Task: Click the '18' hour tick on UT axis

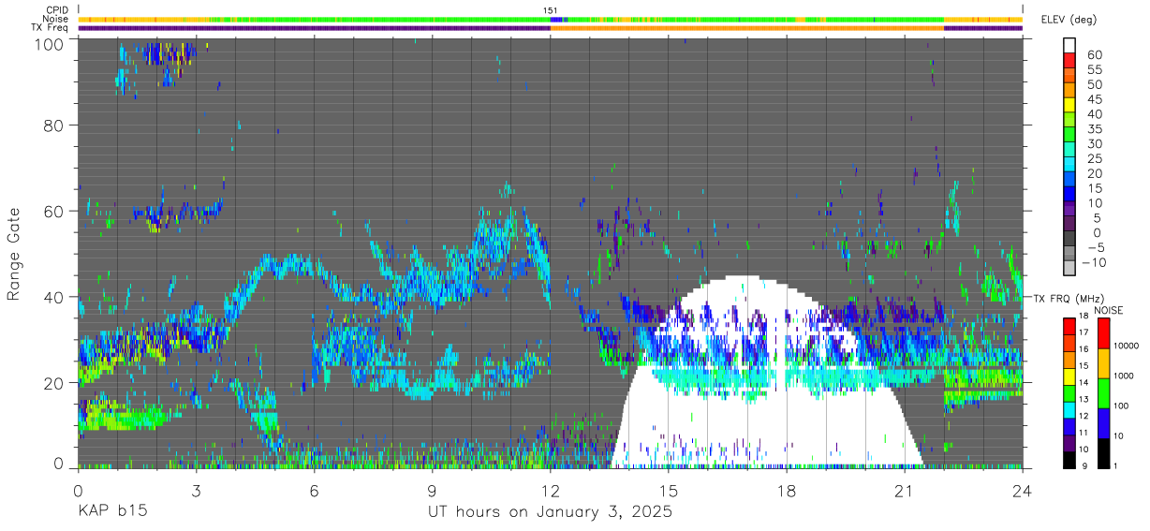Action: tap(787, 491)
